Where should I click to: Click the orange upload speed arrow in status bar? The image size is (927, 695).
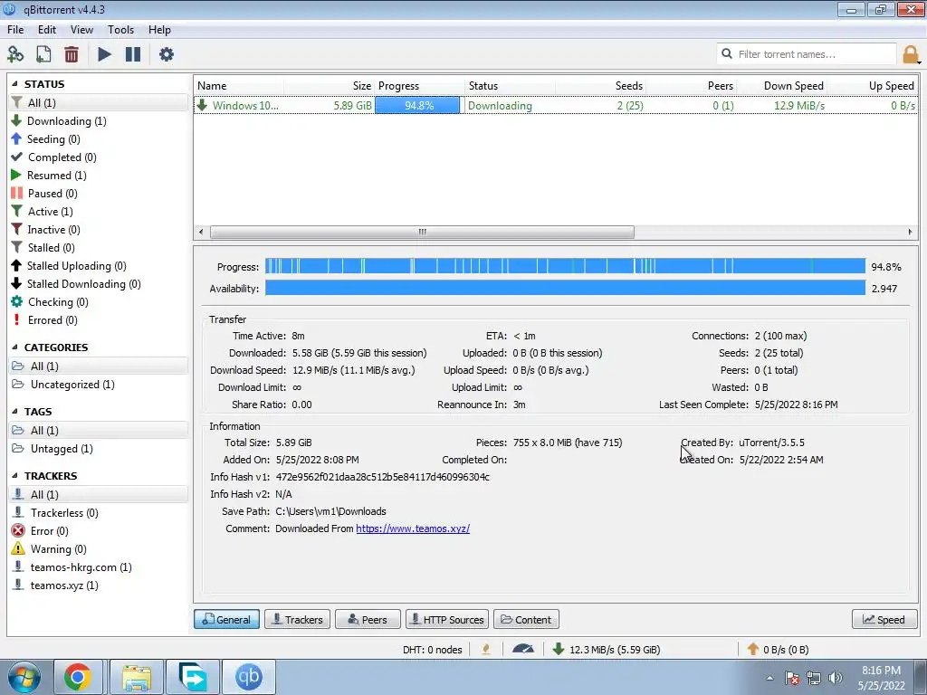click(752, 649)
